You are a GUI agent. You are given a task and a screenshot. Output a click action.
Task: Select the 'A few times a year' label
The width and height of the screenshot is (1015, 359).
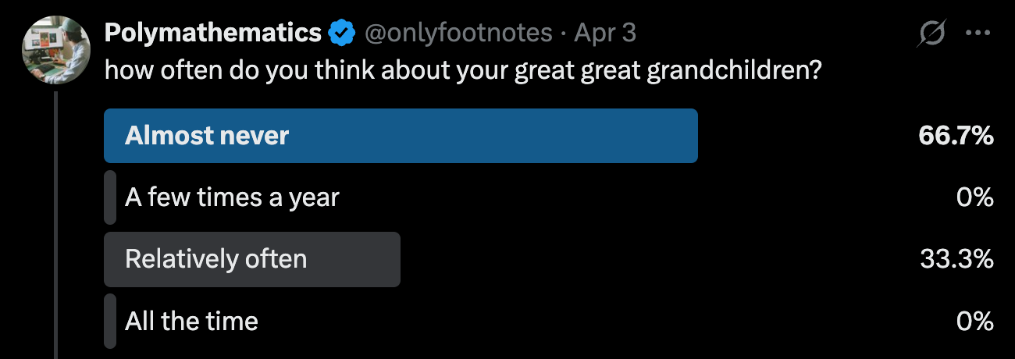tap(232, 197)
